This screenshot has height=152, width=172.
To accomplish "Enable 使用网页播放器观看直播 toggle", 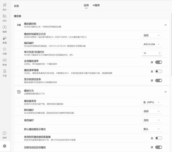I will click(159, 138).
